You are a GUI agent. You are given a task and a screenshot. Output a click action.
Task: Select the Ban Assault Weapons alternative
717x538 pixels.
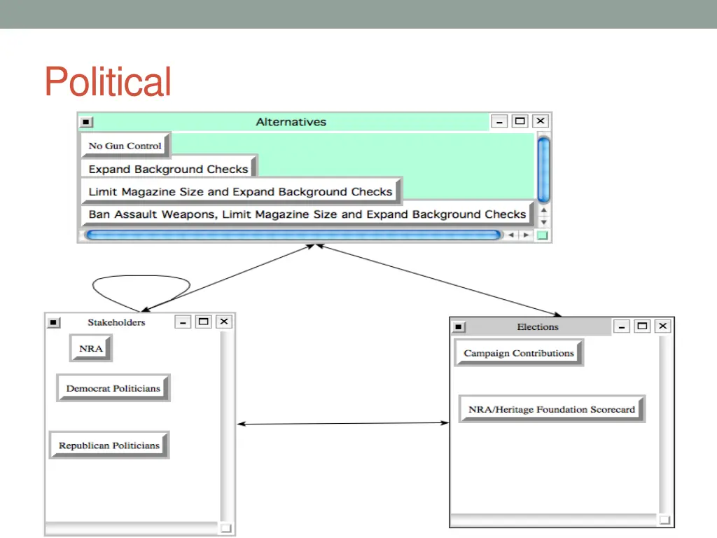[307, 214]
